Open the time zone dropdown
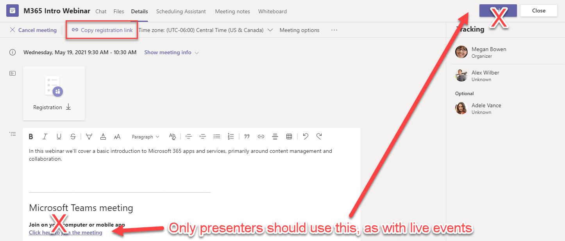The image size is (565, 241). tap(270, 30)
